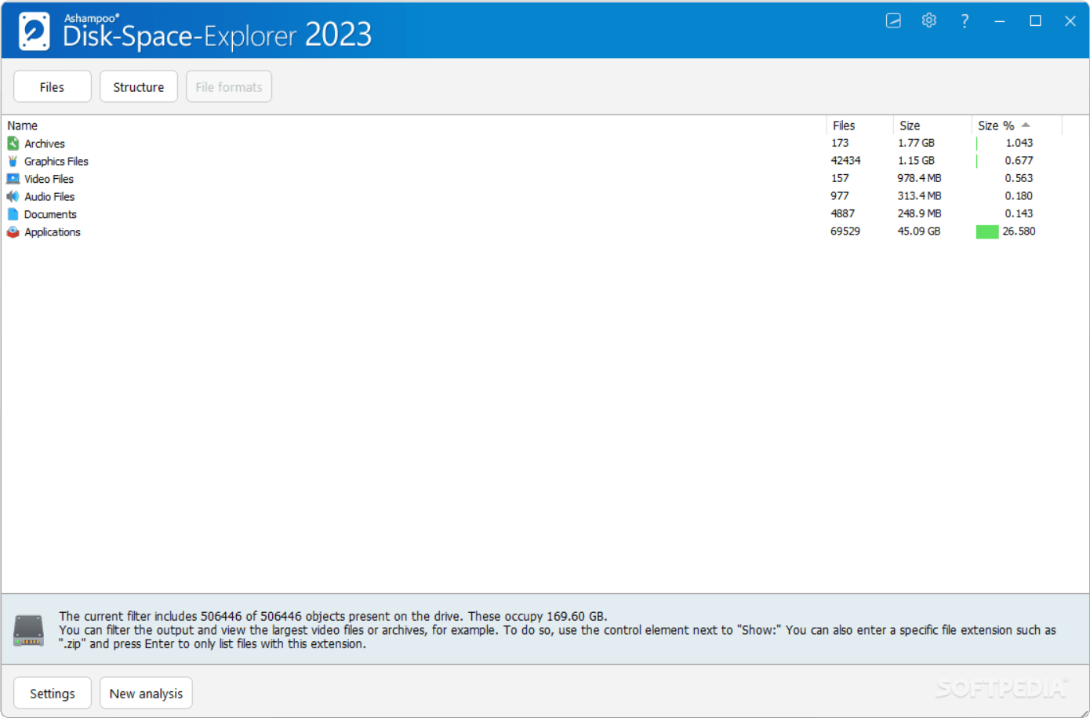This screenshot has width=1090, height=718.
Task: Click the Graphics Files paintbrush icon
Action: click(x=13, y=161)
